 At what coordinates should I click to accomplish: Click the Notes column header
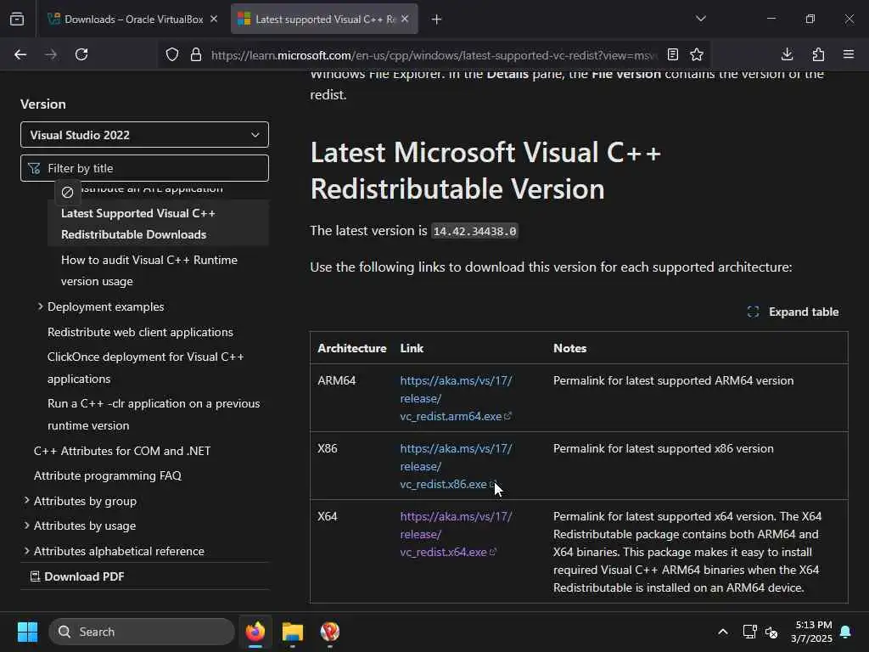click(569, 348)
